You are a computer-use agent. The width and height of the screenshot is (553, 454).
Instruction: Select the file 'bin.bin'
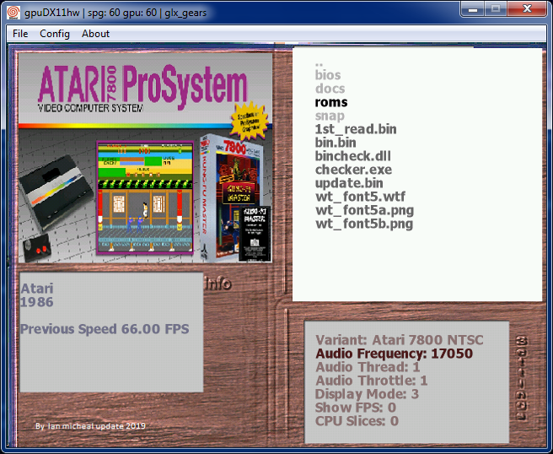336,143
